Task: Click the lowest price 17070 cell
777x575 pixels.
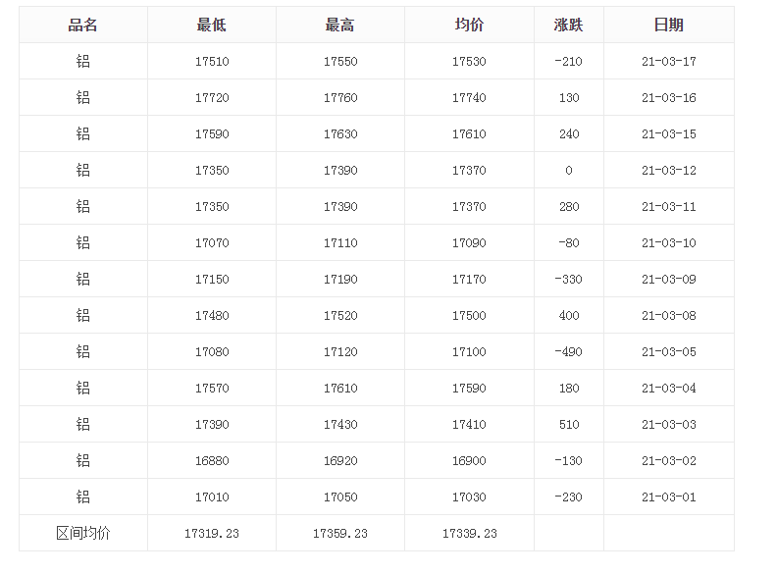Action: coord(212,243)
